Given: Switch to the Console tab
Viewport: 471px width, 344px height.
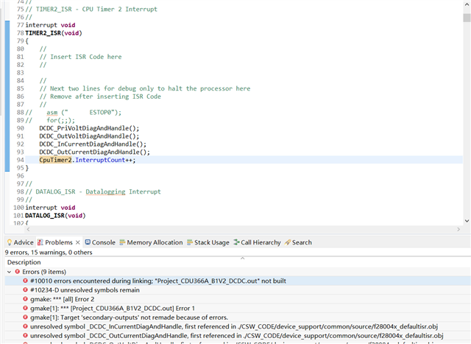Looking at the screenshot, I should pyautogui.click(x=100, y=242).
